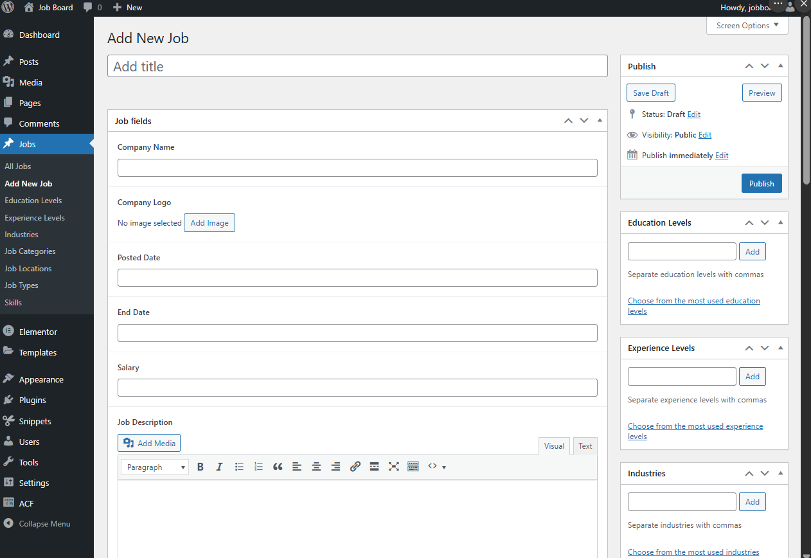Open All Jobs submenu item
Image resolution: width=811 pixels, height=558 pixels.
[x=18, y=166]
